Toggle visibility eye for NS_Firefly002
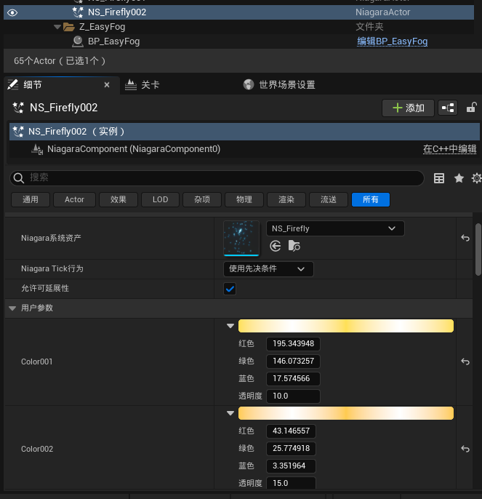 click(12, 13)
